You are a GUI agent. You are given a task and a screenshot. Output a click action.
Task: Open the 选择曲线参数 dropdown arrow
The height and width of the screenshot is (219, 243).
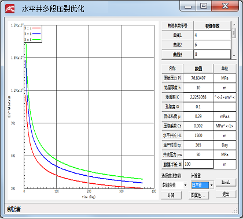pos(185,185)
